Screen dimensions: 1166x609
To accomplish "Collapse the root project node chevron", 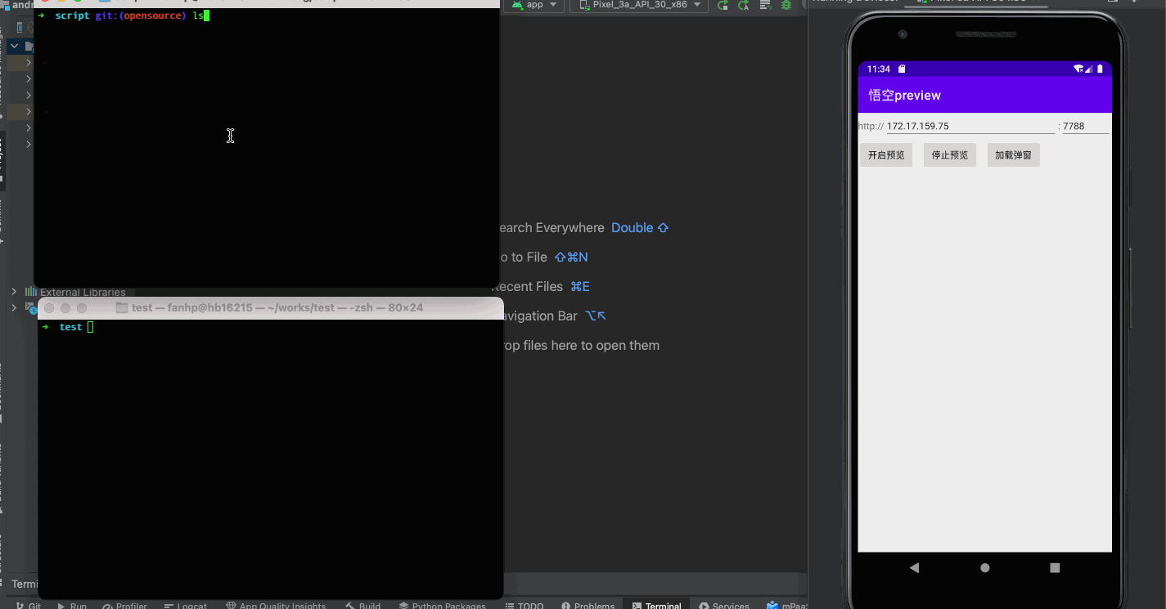I will 14,46.
